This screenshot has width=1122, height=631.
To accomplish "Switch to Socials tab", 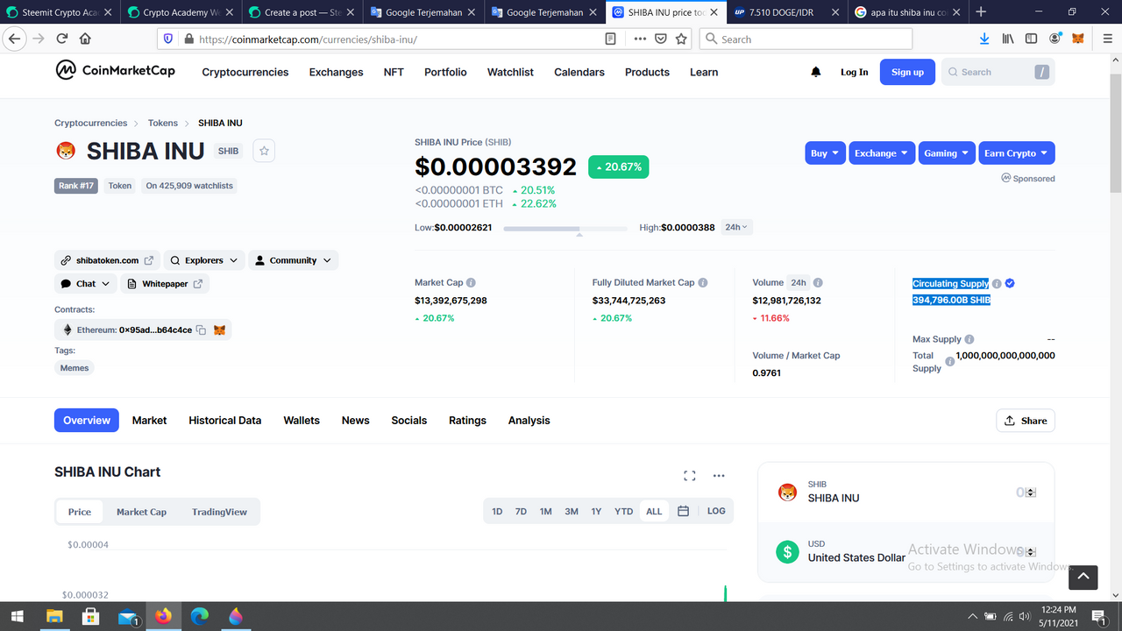I will click(x=409, y=421).
